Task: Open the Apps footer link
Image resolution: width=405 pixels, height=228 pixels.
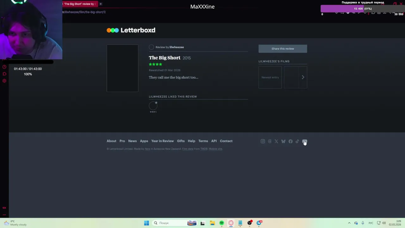Action: tap(144, 141)
